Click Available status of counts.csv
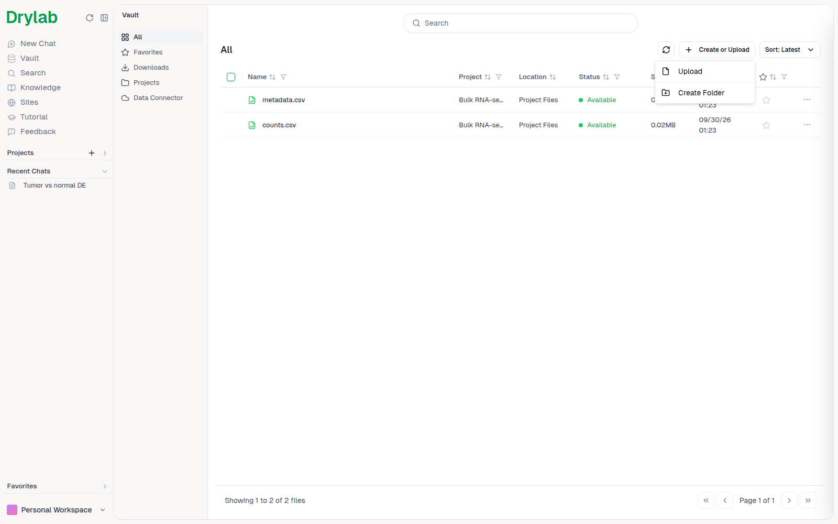Screen dimensions: 838x524 598,125
